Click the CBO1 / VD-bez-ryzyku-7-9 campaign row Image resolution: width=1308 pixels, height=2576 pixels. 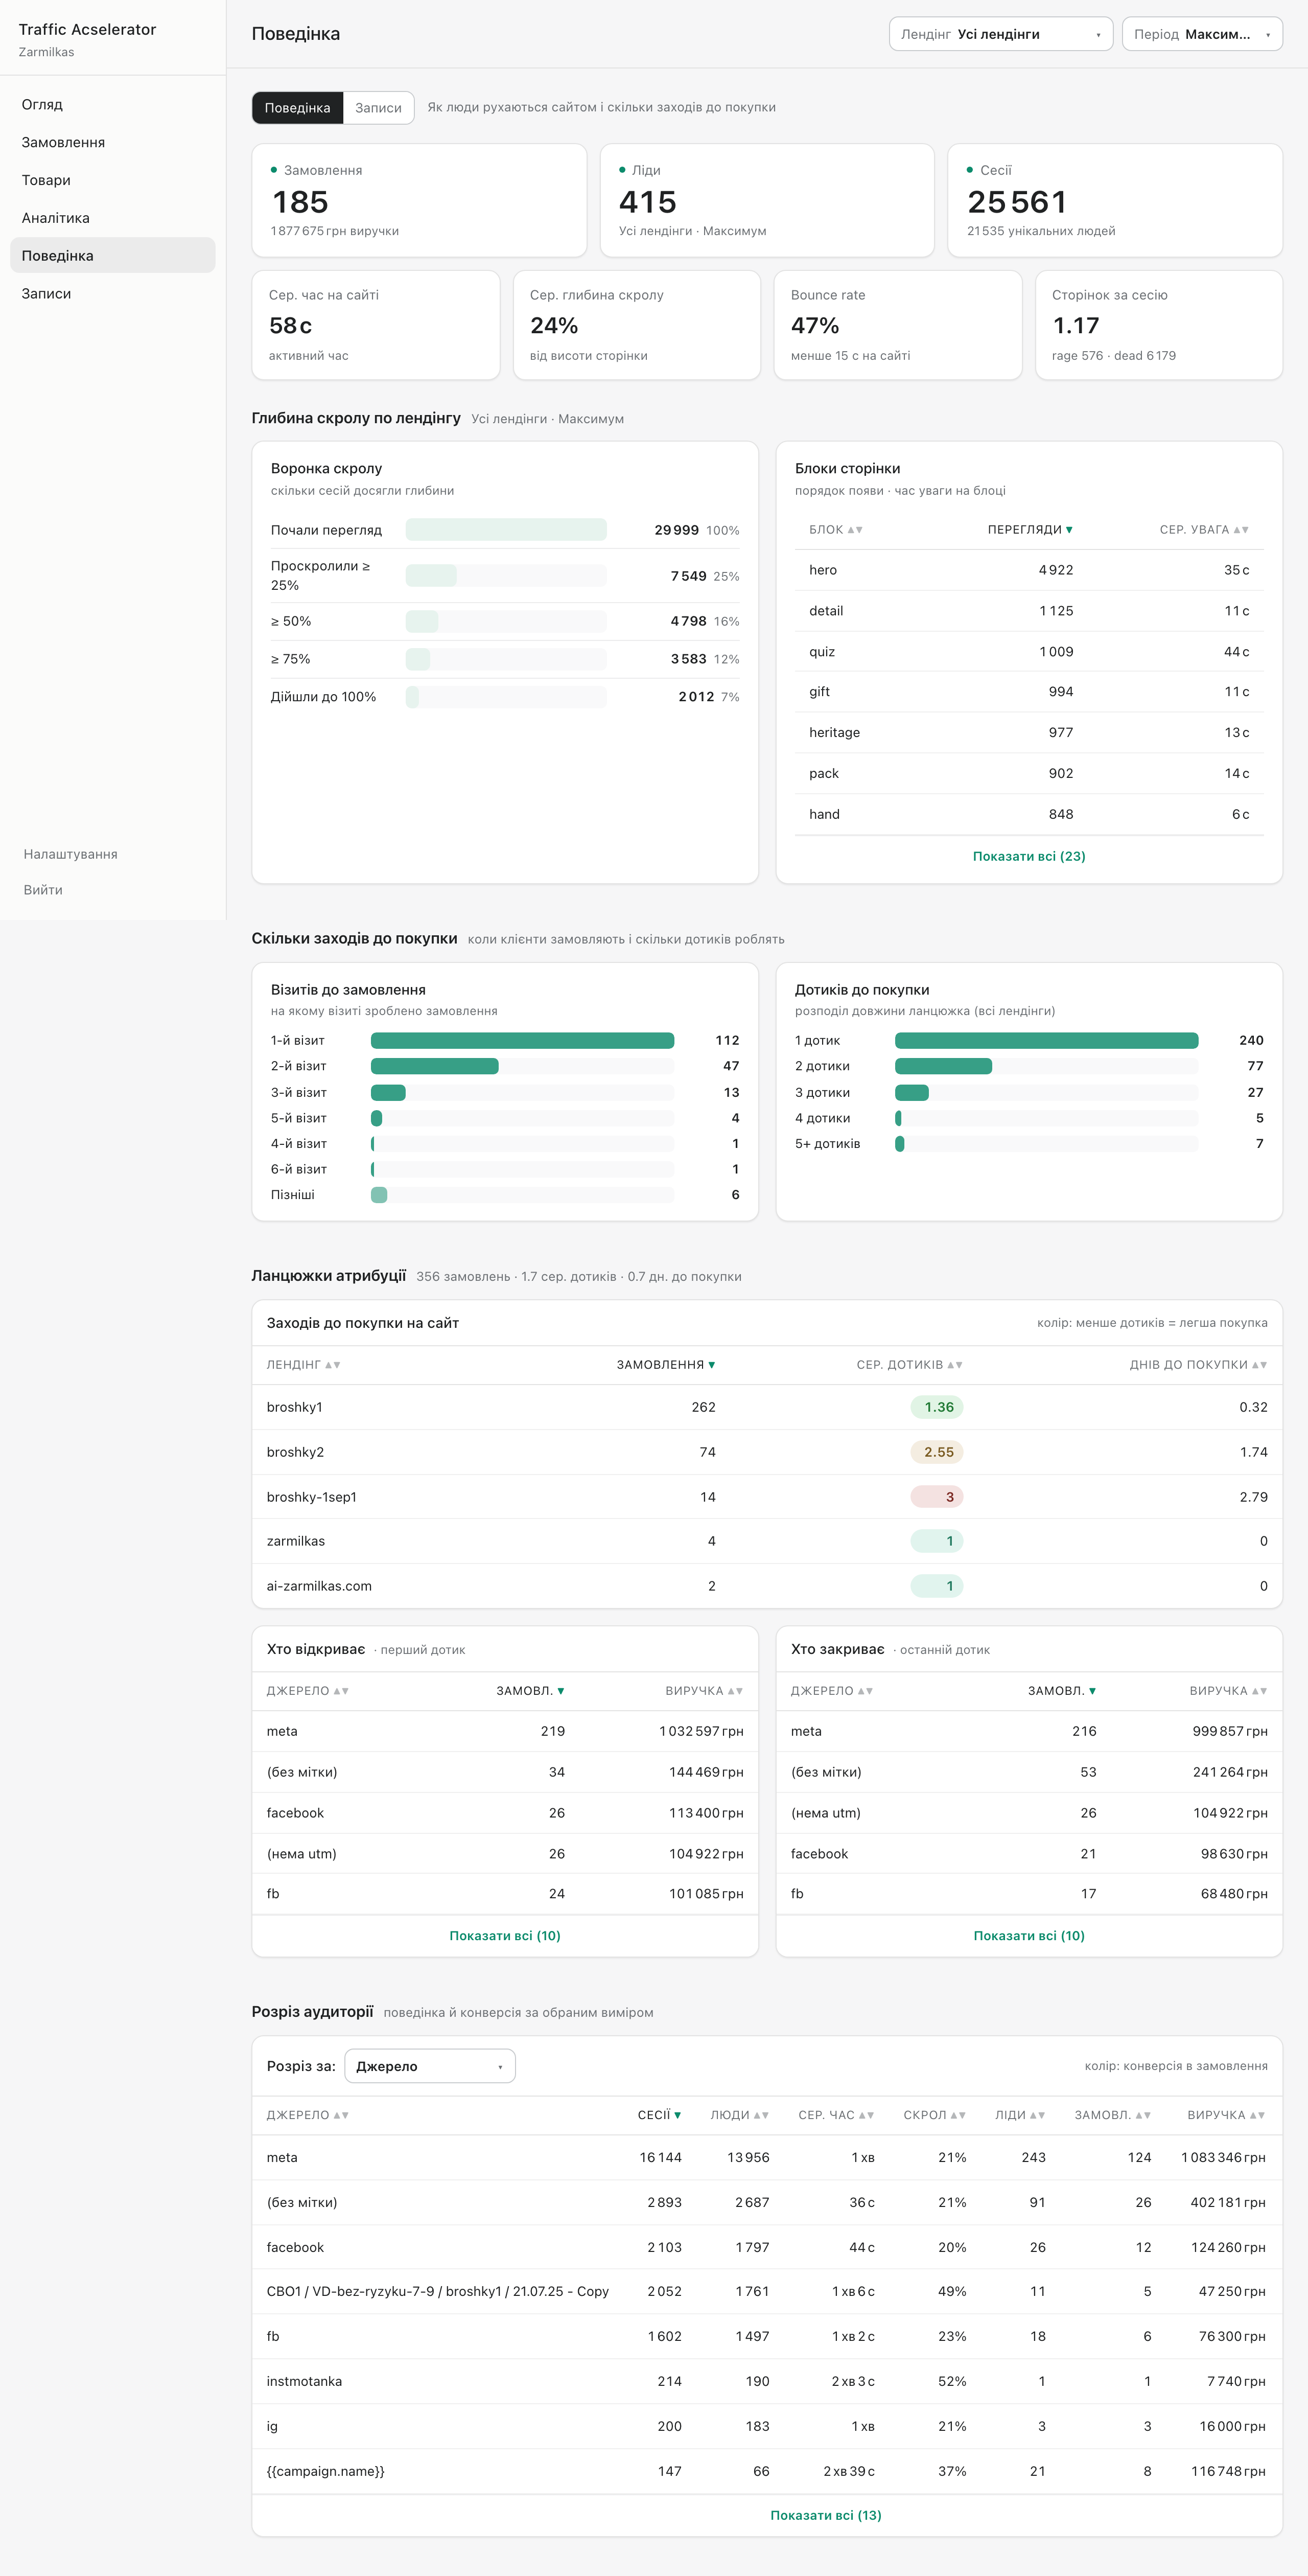point(767,2291)
